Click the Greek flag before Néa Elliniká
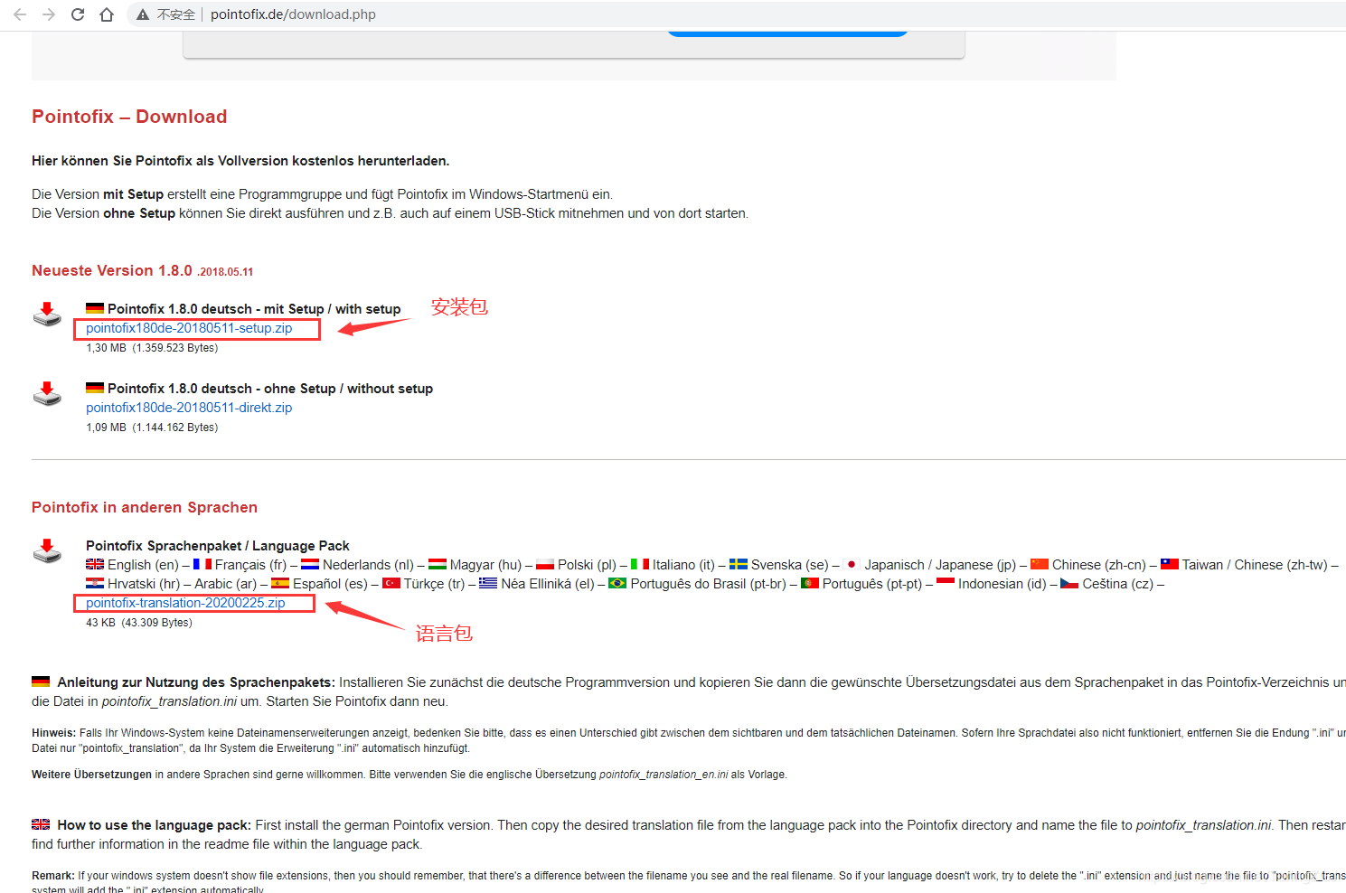 [488, 583]
